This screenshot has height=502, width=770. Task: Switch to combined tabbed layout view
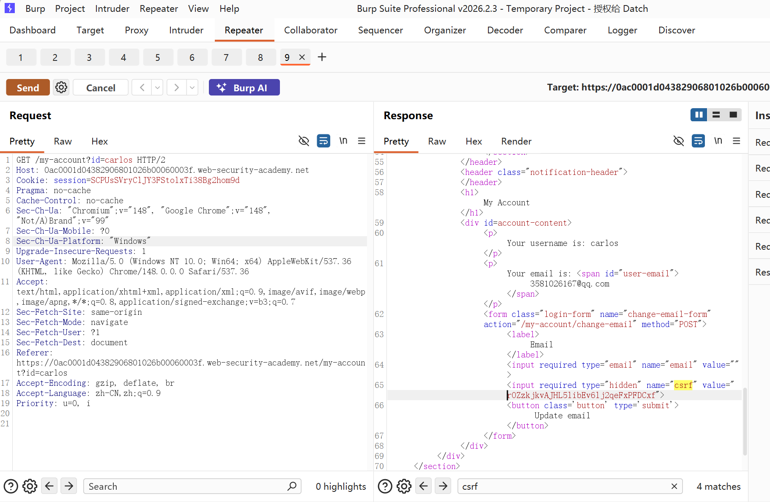pos(733,115)
